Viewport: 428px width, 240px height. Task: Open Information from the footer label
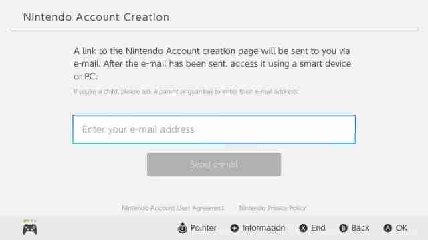point(263,228)
